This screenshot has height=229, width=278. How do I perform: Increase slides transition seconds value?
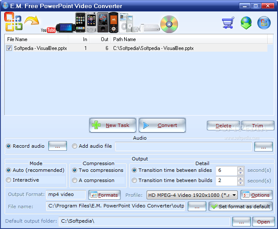[x=240, y=168]
